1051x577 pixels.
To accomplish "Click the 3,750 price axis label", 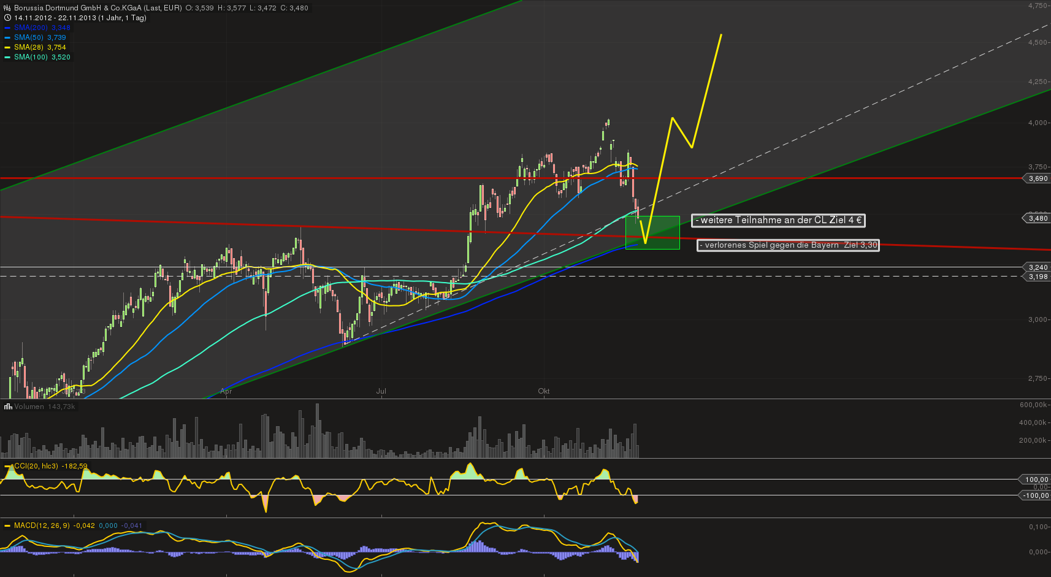I will point(1038,167).
